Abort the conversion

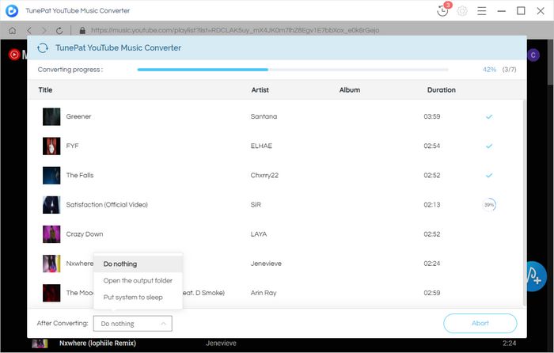(480, 323)
